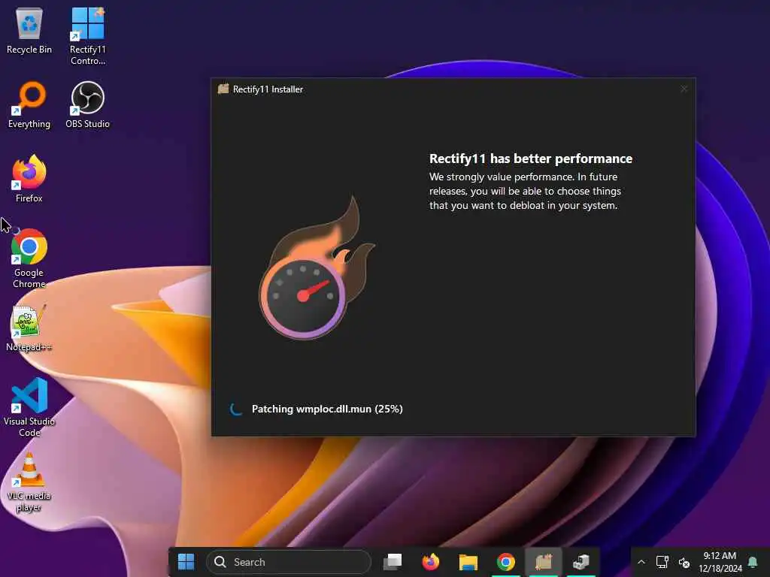Open the Recycle Bin desktop icon
Viewport: 770px width, 577px height.
(29, 30)
